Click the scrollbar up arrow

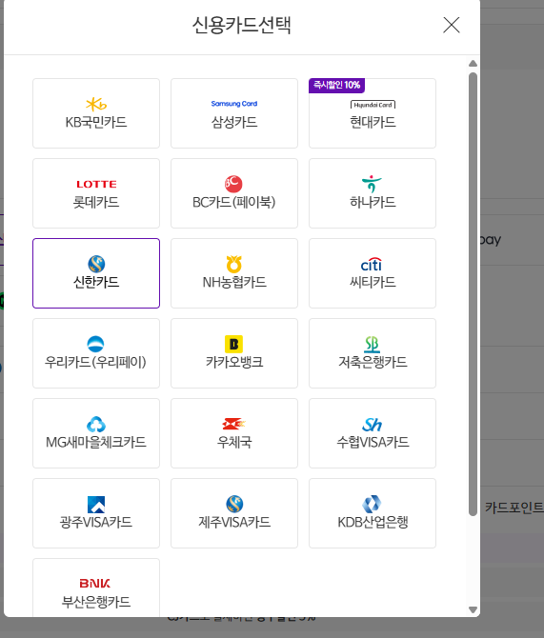pyautogui.click(x=473, y=64)
